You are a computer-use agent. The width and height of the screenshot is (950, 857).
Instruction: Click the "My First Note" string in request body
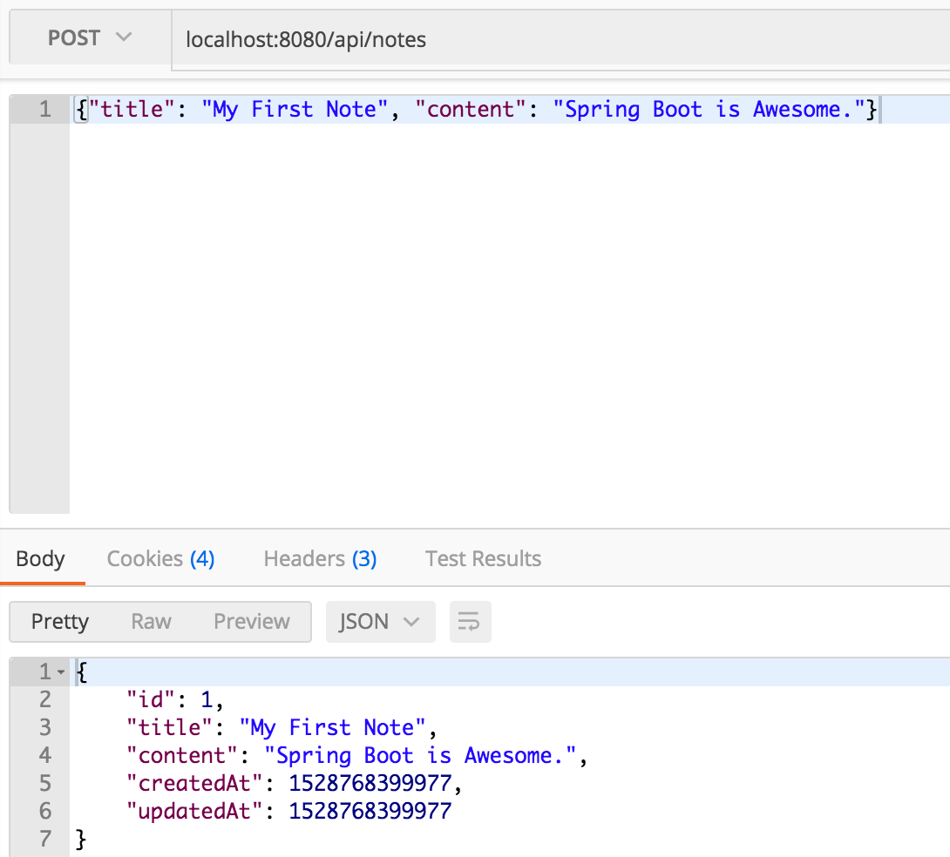(295, 110)
